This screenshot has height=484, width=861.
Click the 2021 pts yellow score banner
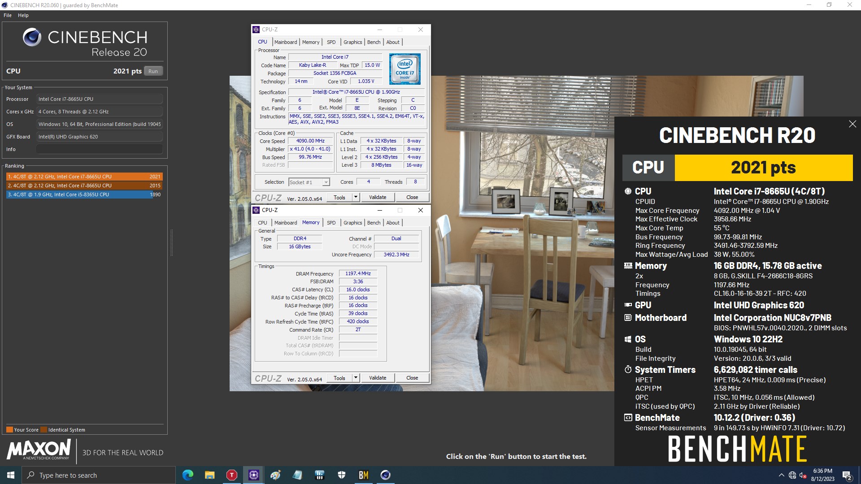[x=763, y=168]
